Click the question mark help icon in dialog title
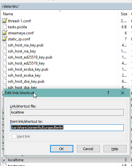132x166 pixels. (108, 93)
